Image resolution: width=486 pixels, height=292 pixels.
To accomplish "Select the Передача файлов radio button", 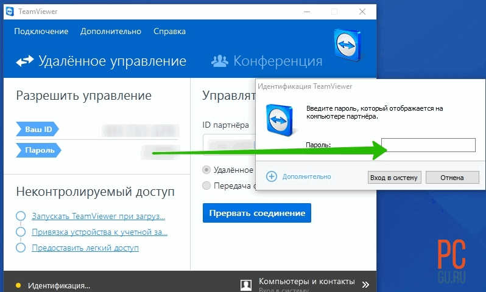I will tap(206, 186).
